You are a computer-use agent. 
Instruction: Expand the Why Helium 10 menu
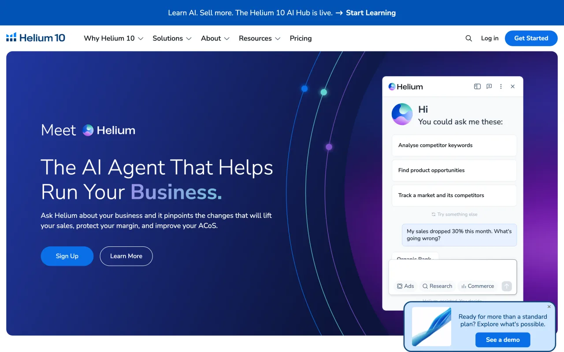click(x=114, y=38)
